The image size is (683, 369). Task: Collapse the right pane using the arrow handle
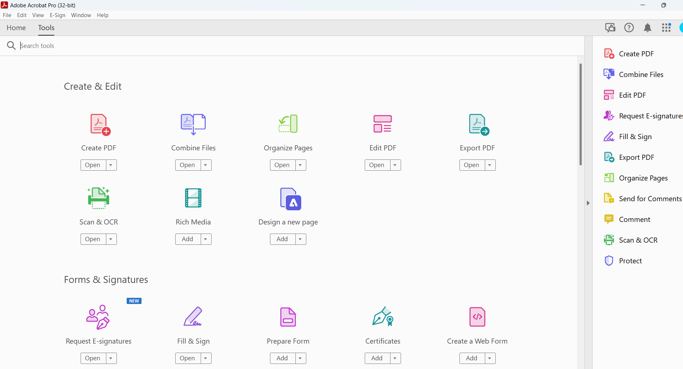tap(588, 203)
